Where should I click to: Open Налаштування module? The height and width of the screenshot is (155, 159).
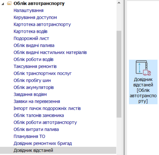coord(28,10)
